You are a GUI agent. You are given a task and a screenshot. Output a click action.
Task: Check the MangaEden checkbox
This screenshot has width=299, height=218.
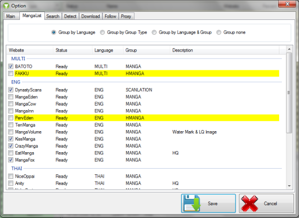coord(11,97)
